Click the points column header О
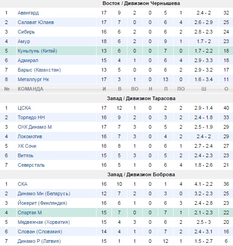Screen dimensions: 233x246 [226, 89]
